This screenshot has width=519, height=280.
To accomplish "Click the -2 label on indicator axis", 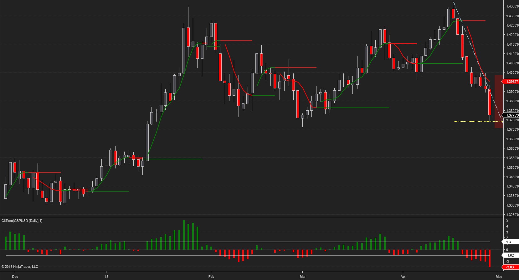I will coord(507,261).
